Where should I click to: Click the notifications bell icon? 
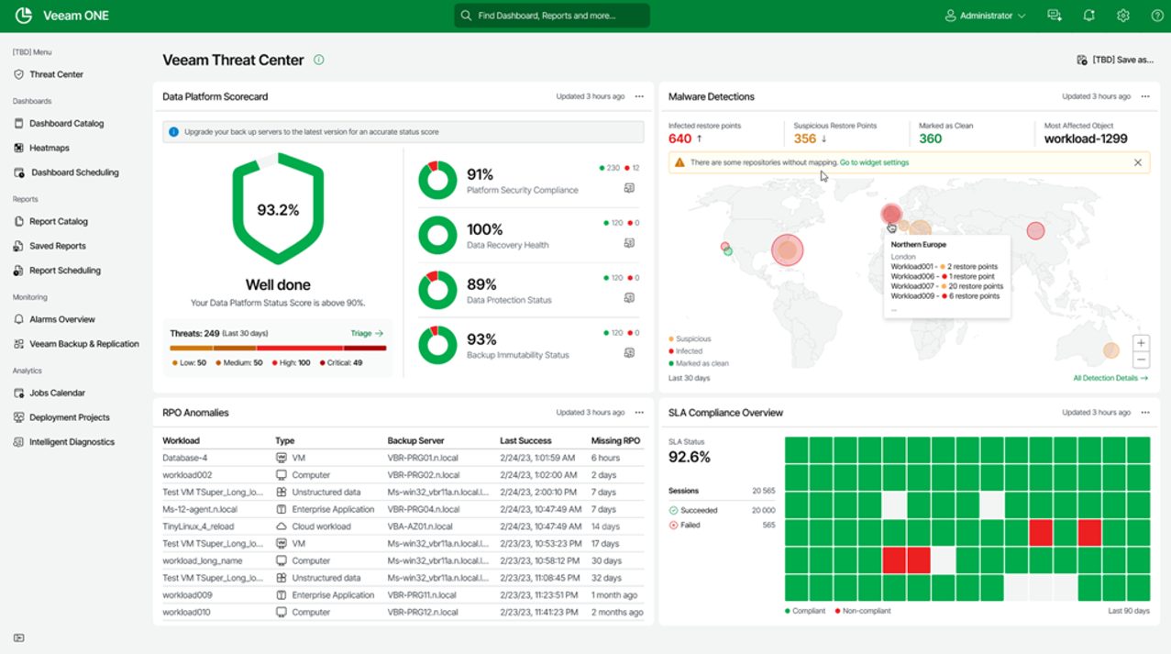pyautogui.click(x=1088, y=16)
